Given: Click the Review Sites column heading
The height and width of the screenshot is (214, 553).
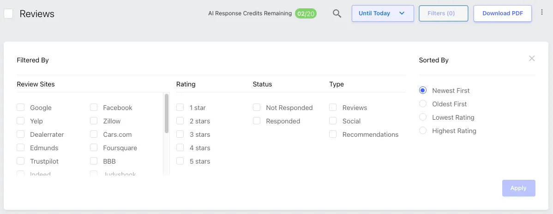Looking at the screenshot, I should tap(36, 84).
